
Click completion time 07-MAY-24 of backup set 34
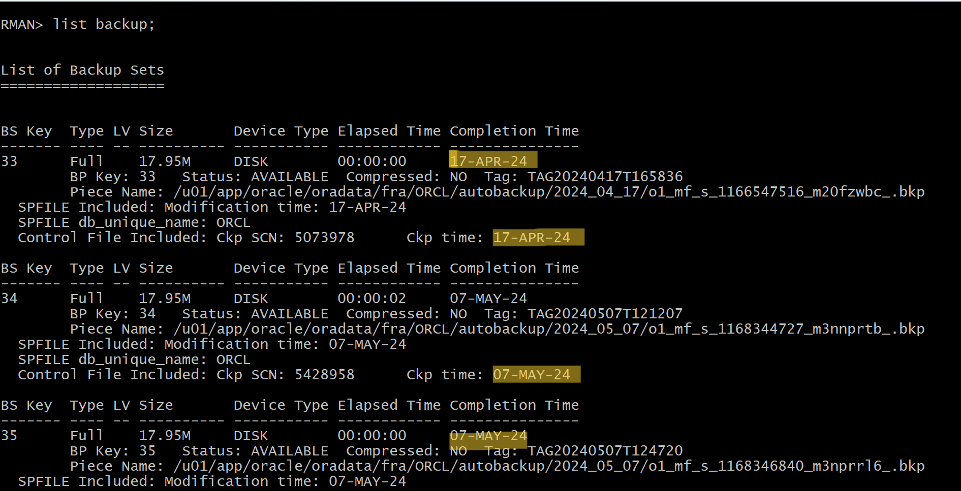tap(489, 299)
